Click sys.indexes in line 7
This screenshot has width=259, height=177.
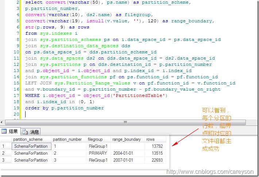[56, 33]
